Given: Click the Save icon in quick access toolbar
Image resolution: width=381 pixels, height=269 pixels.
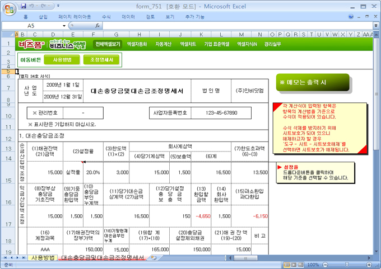Looking at the screenshot, I should pyautogui.click(x=23, y=6).
